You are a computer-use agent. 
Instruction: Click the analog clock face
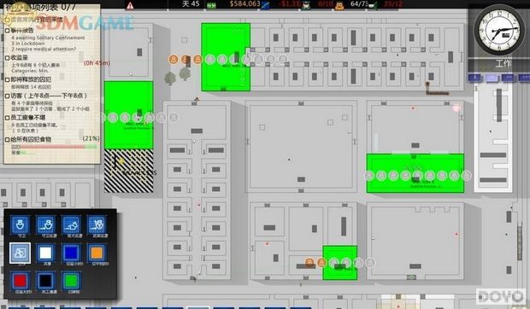point(496,29)
